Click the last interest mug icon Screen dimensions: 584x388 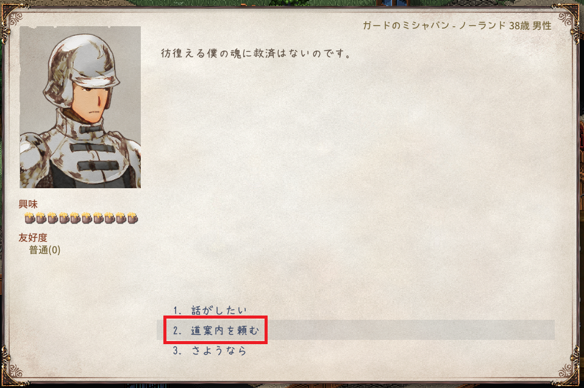pyautogui.click(x=133, y=218)
